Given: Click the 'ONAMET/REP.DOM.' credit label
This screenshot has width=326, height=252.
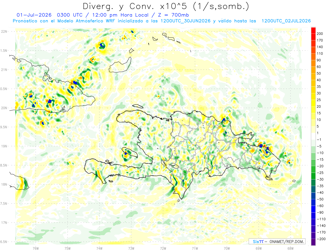Looking at the screenshot, I should tap(287, 241).
